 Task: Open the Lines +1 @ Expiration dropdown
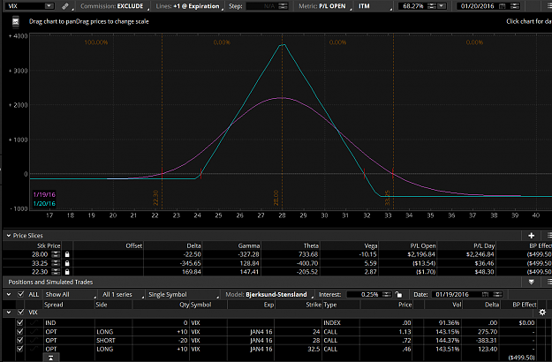tap(189, 6)
